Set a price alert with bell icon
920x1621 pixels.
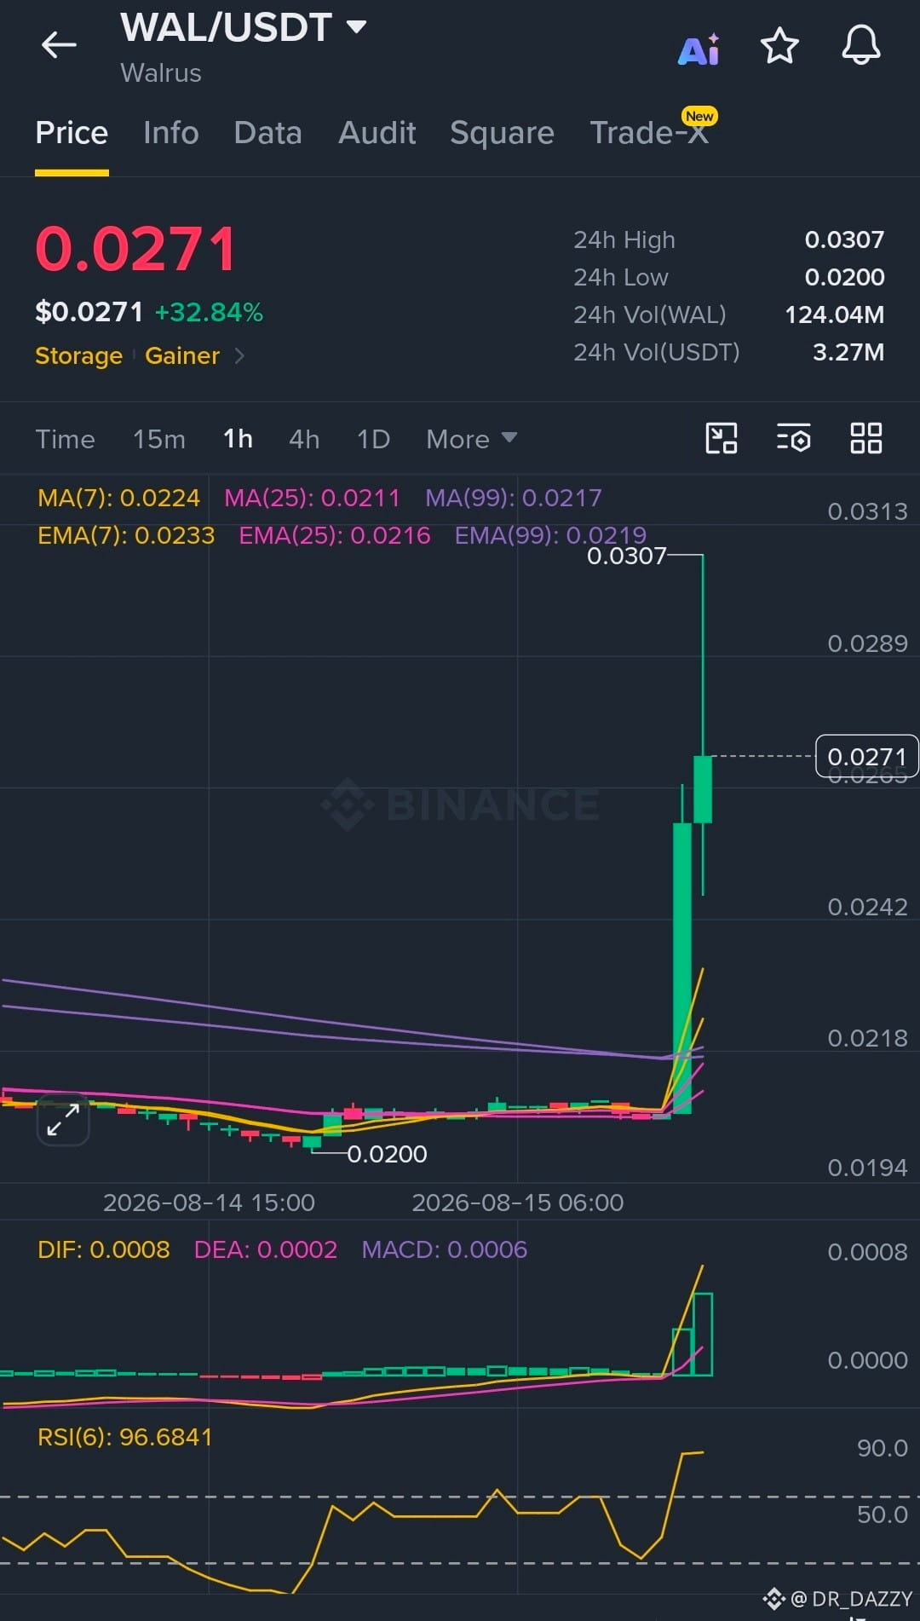861,45
